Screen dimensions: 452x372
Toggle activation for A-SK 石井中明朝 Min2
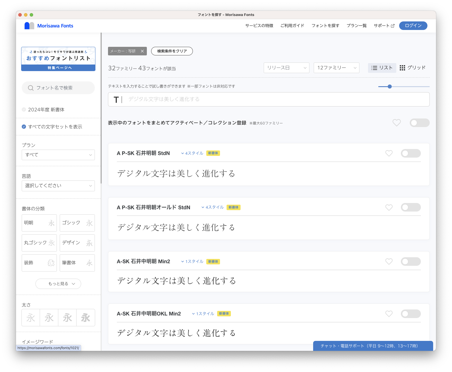[411, 262]
